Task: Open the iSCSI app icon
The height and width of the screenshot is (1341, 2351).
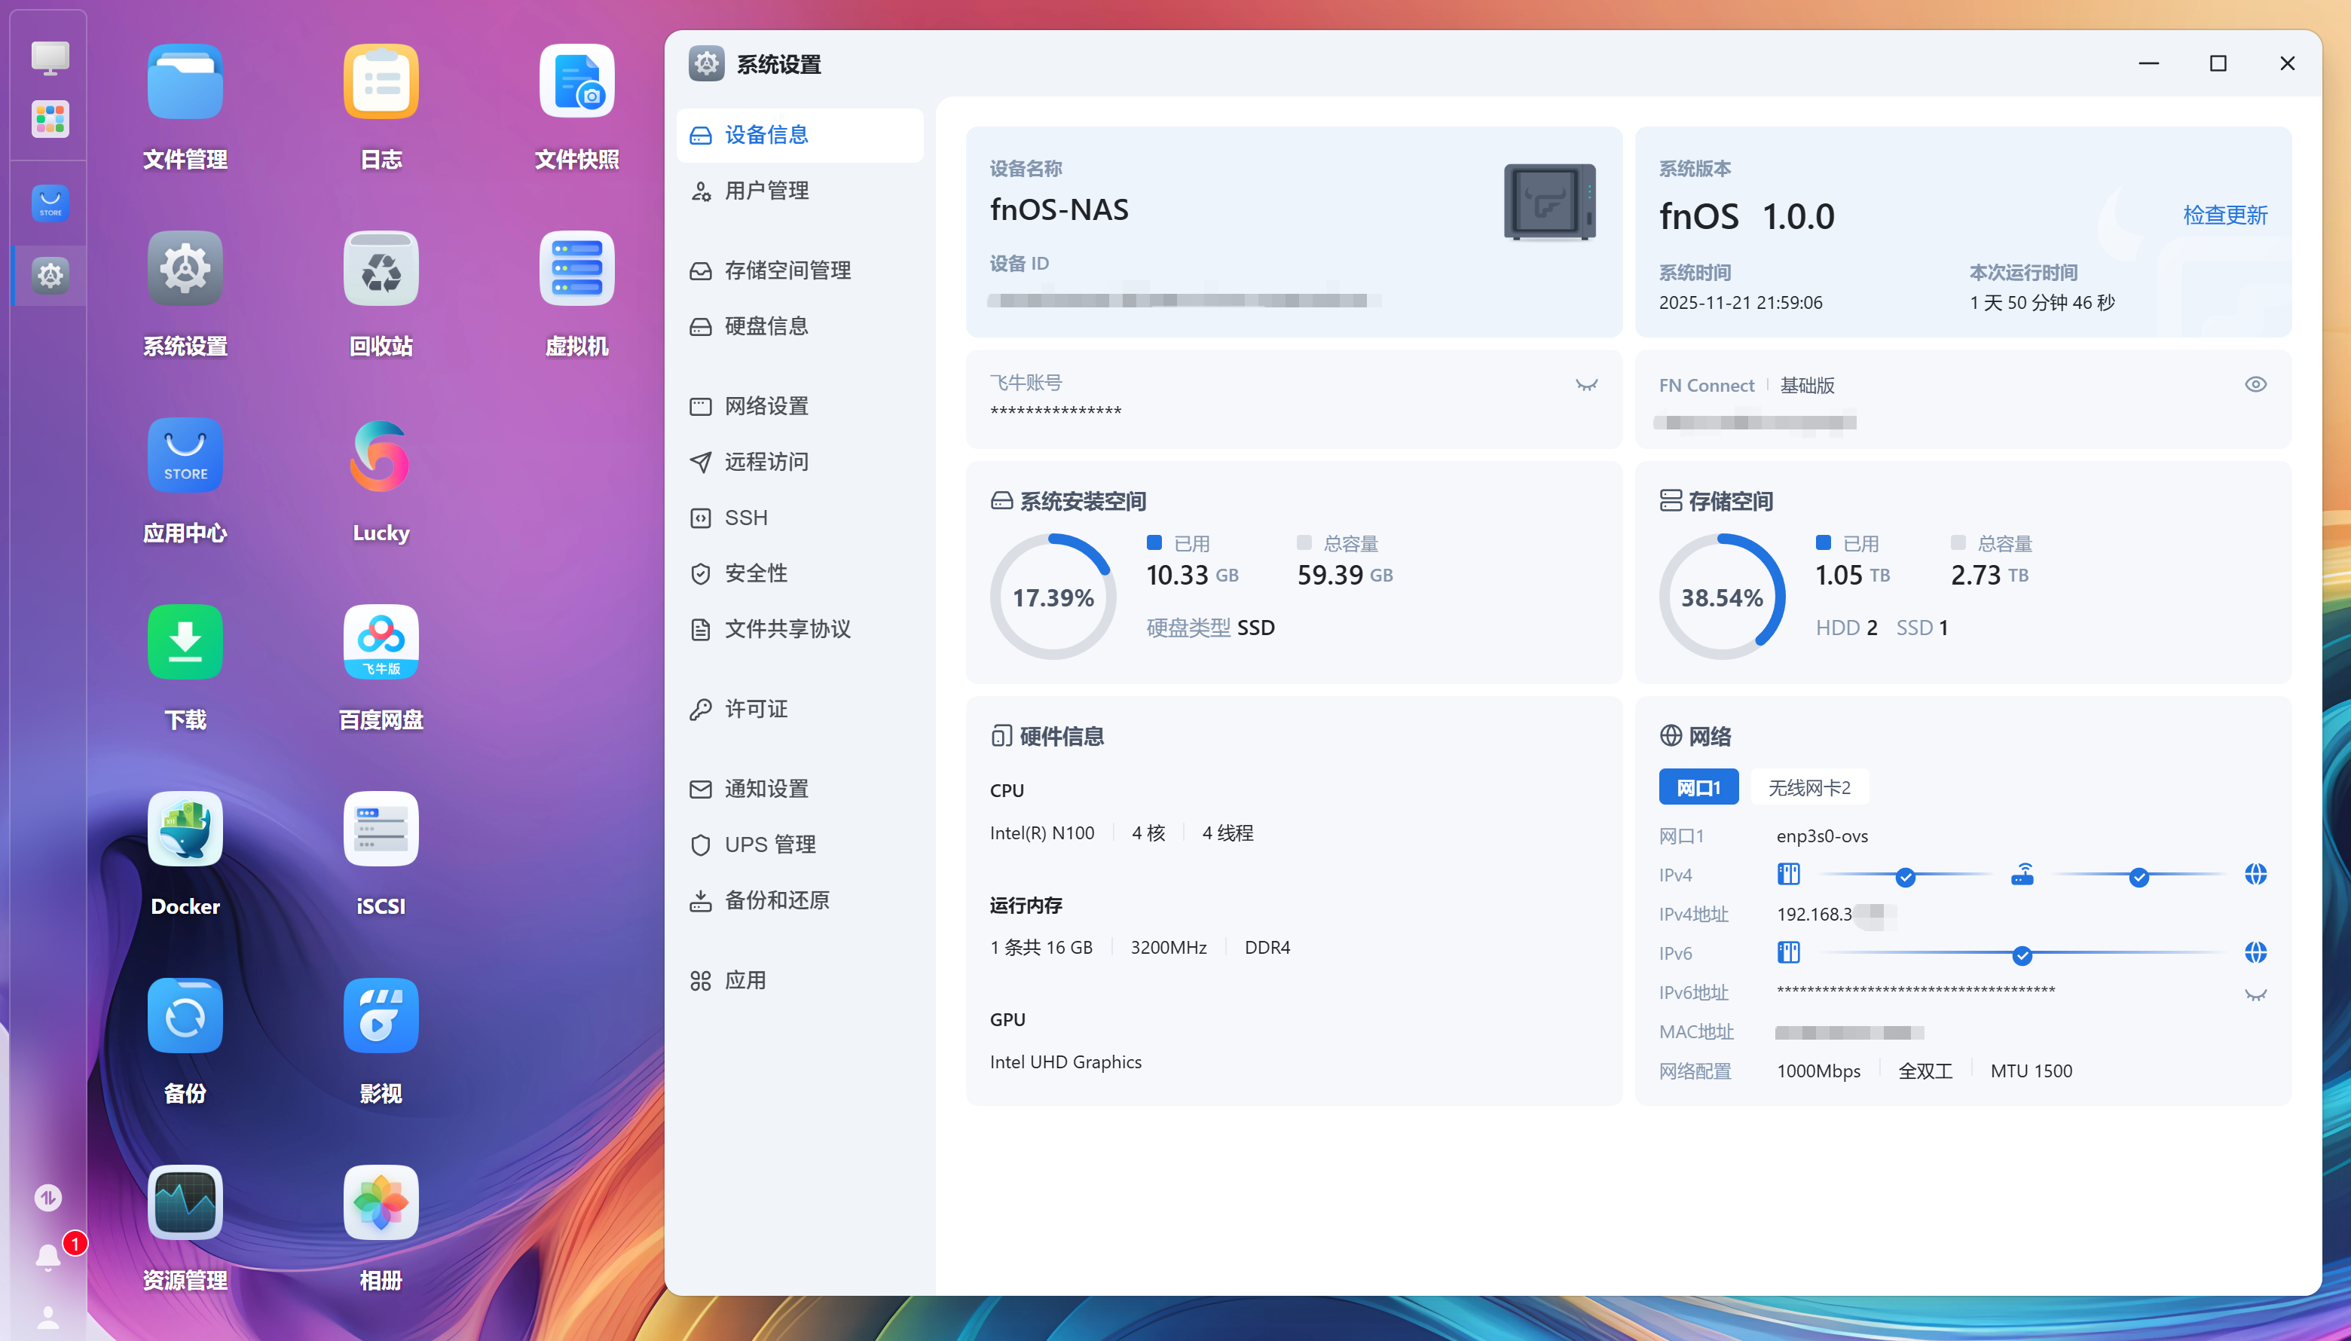Action: tap(381, 829)
